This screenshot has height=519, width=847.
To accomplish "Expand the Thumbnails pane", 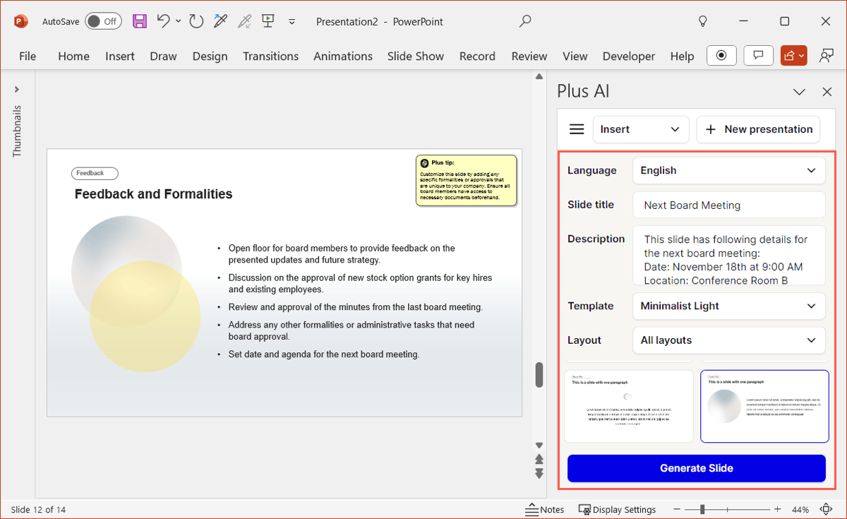I will 17,90.
